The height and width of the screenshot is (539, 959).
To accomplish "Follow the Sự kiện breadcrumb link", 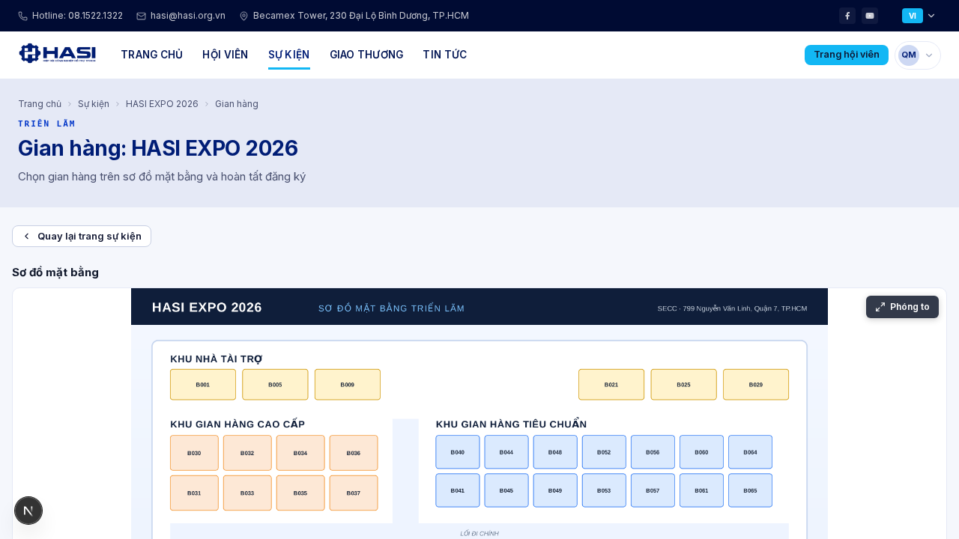I will pyautogui.click(x=94, y=104).
